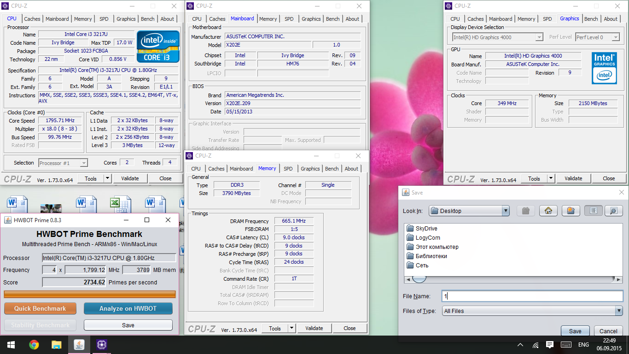
Task: Select the Библиотеки folder
Action: point(427,256)
